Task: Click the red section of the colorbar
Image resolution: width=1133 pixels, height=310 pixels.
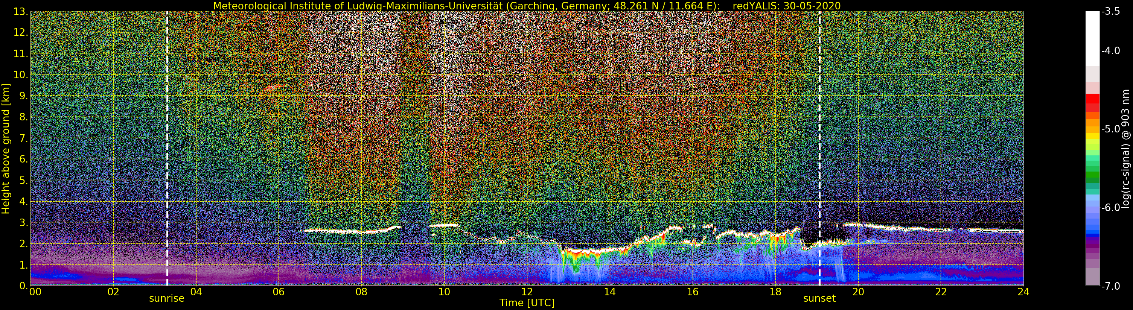Action: (1092, 102)
